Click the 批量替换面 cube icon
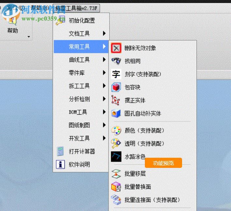Screen dimensions: 231x211 116,187
